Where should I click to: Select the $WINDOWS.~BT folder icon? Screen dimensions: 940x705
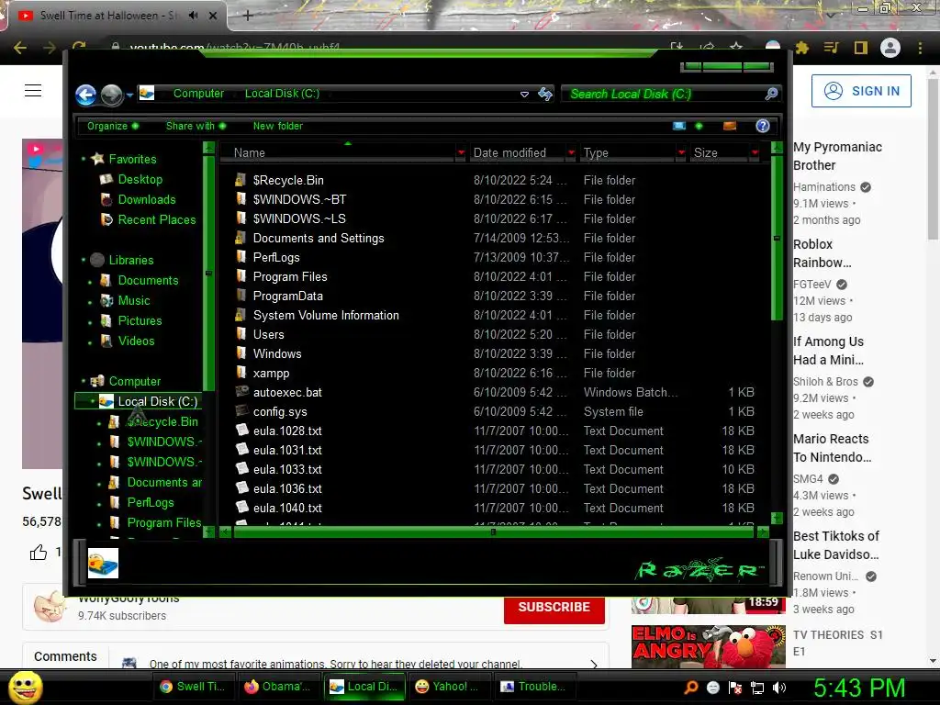tap(241, 199)
